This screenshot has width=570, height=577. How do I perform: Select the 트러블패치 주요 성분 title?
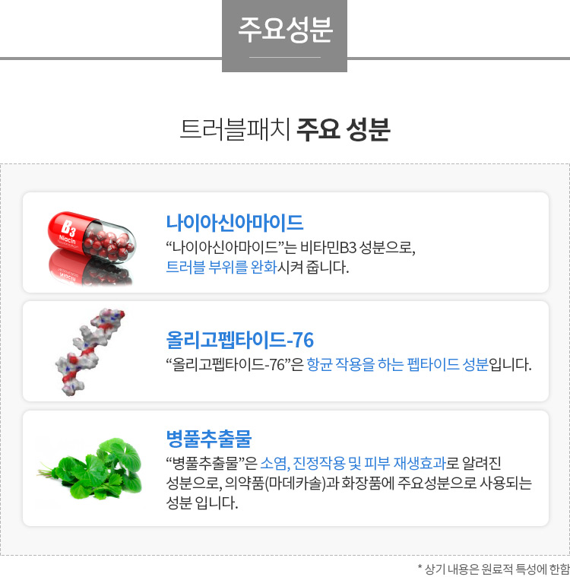284,129
